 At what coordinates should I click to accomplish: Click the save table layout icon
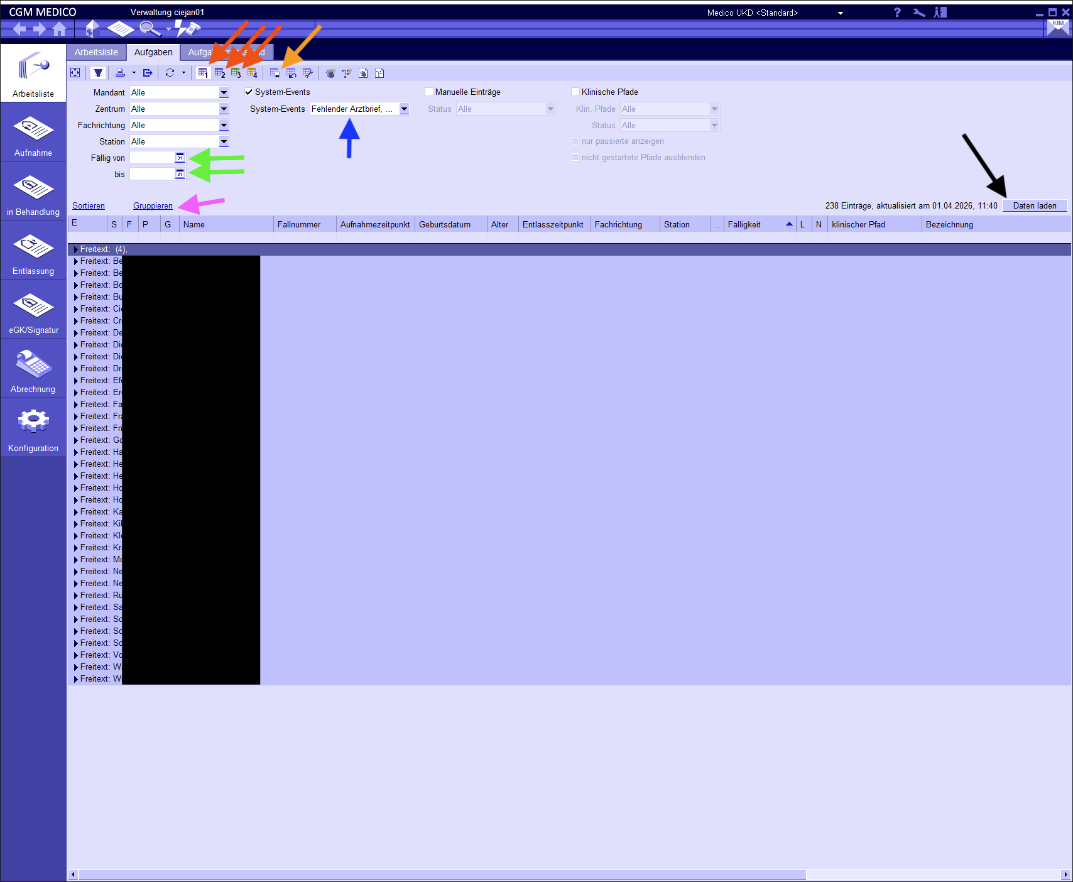(275, 73)
